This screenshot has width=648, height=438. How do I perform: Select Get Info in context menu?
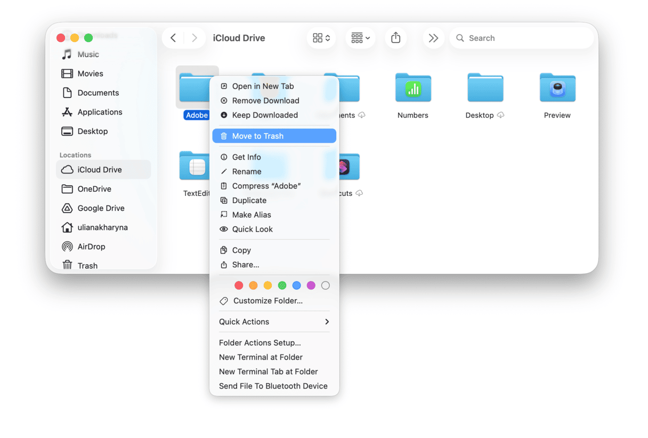point(246,157)
